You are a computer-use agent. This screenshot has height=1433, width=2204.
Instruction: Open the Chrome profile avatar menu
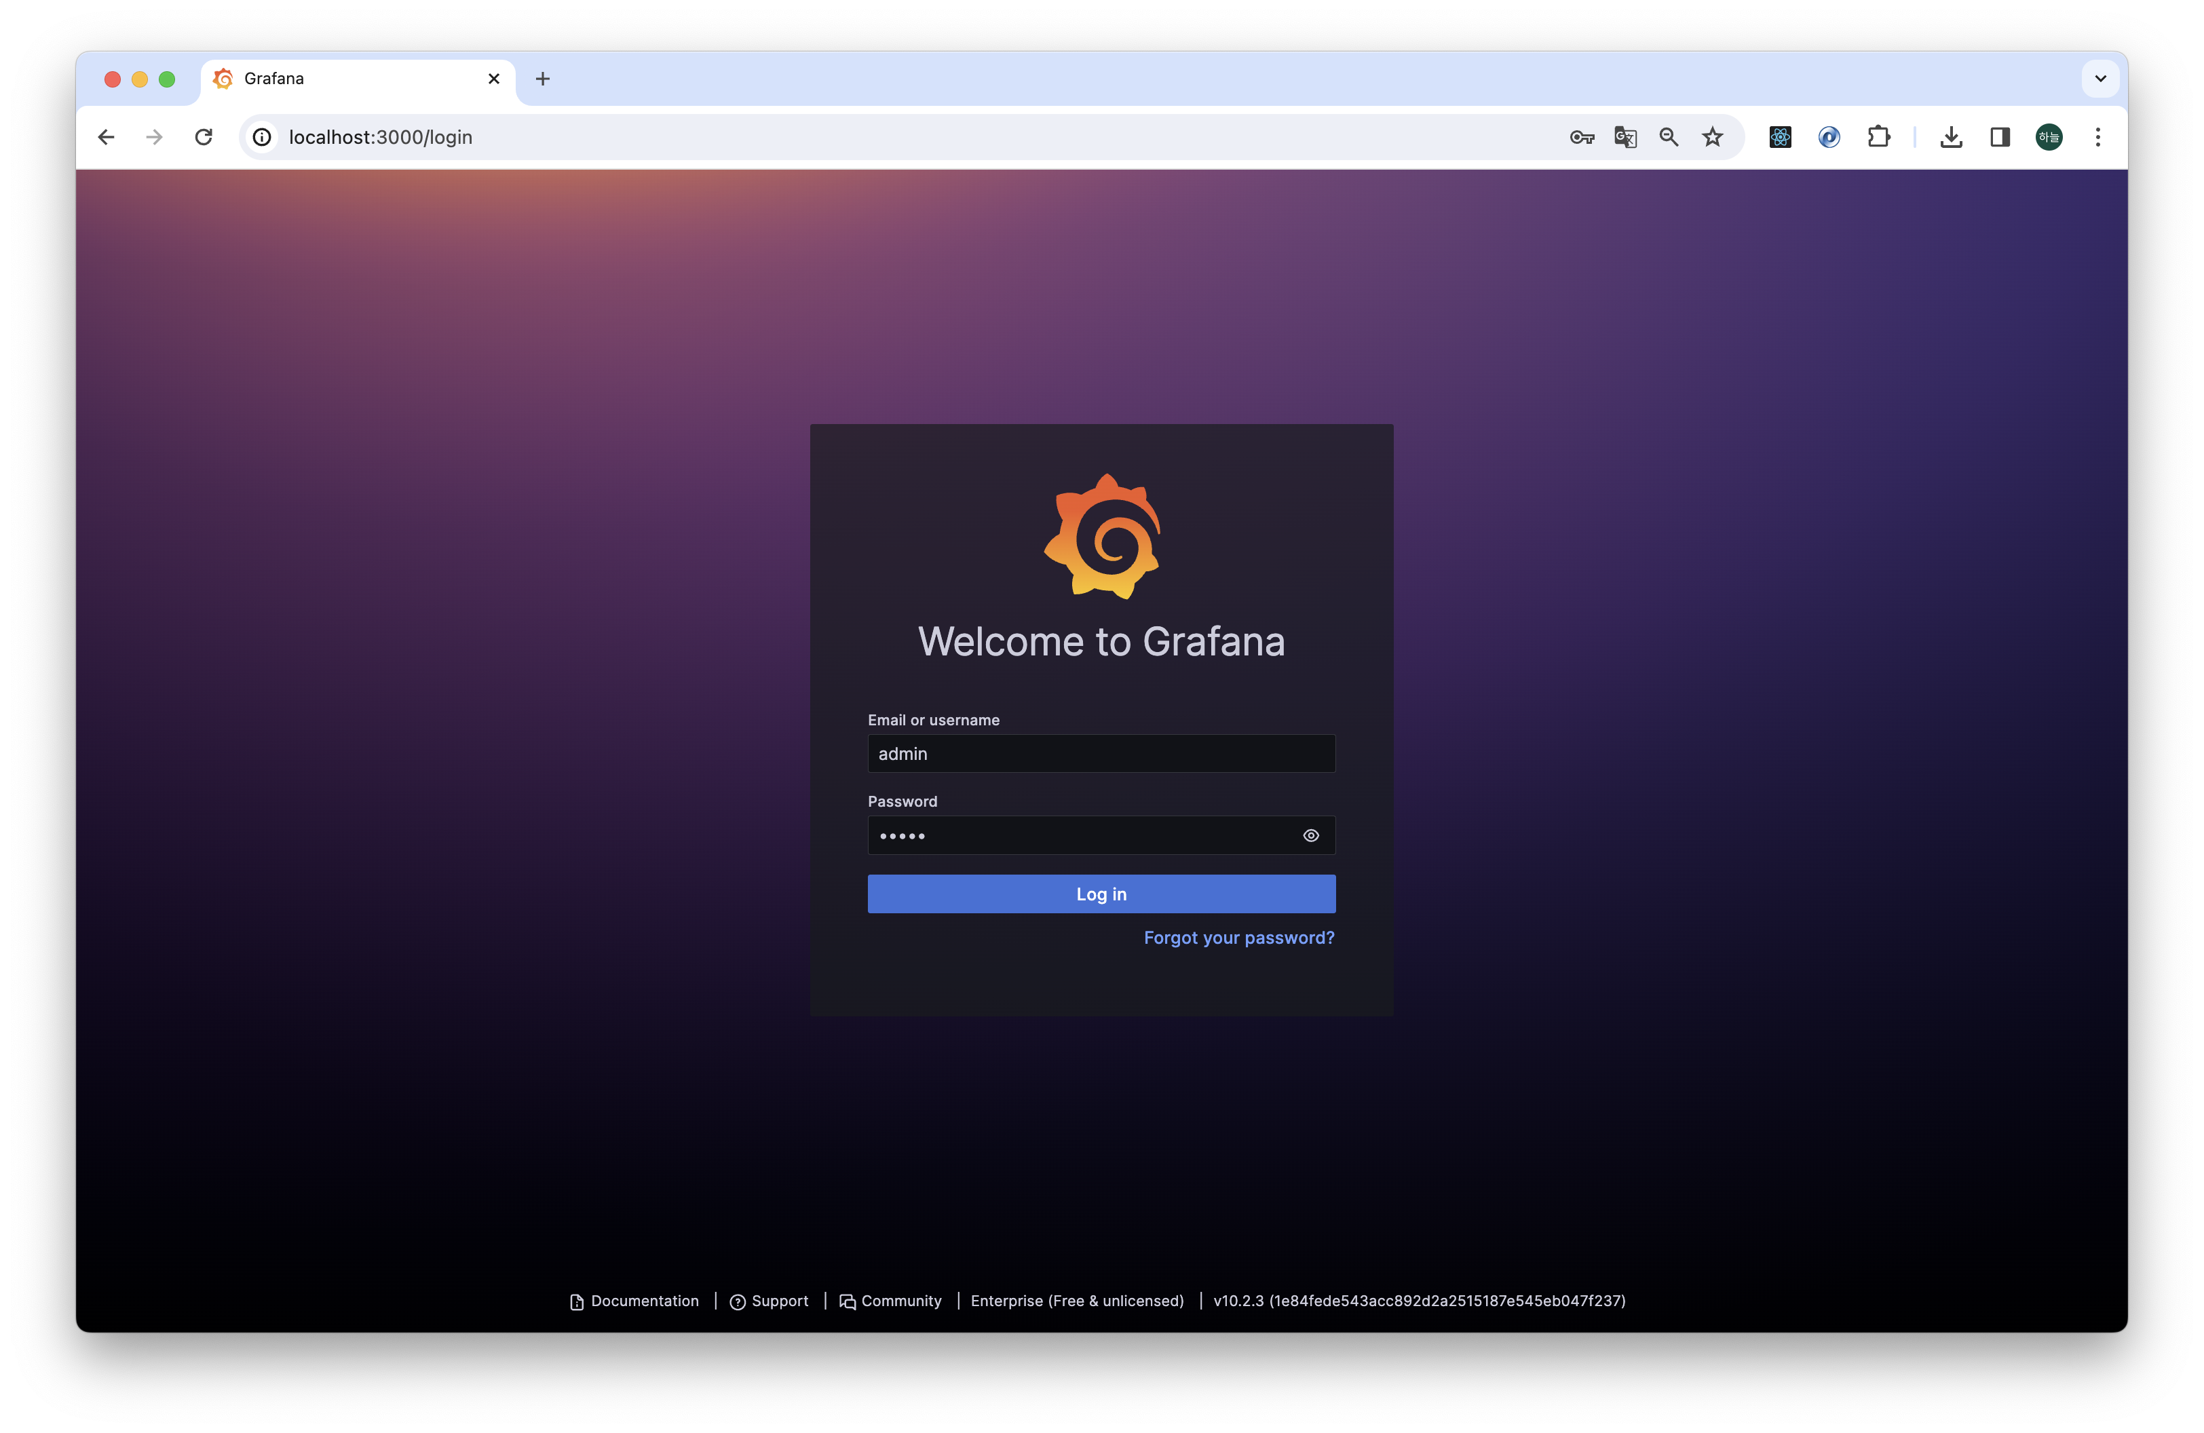[x=2049, y=137]
